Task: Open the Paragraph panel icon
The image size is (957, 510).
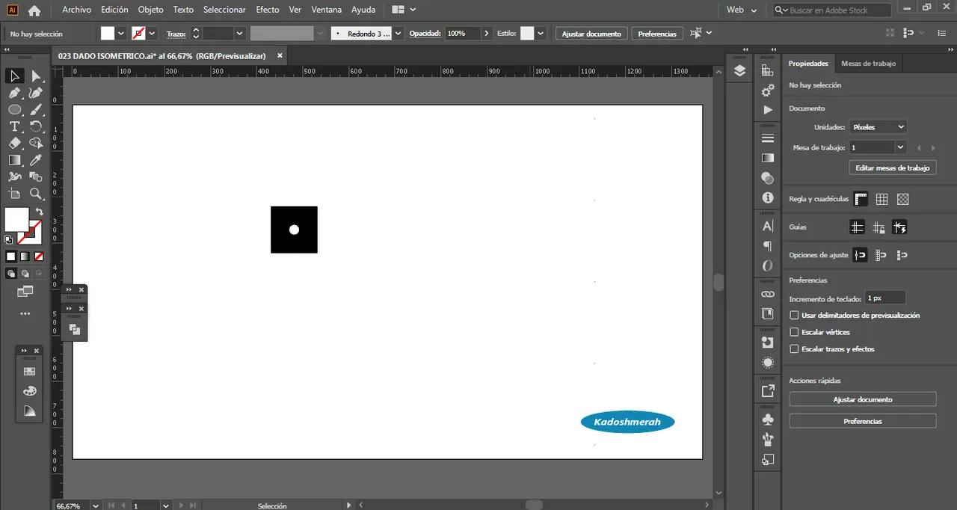Action: point(768,246)
